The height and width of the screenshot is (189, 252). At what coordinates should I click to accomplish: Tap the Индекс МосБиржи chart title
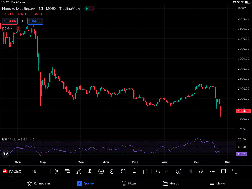[19, 9]
